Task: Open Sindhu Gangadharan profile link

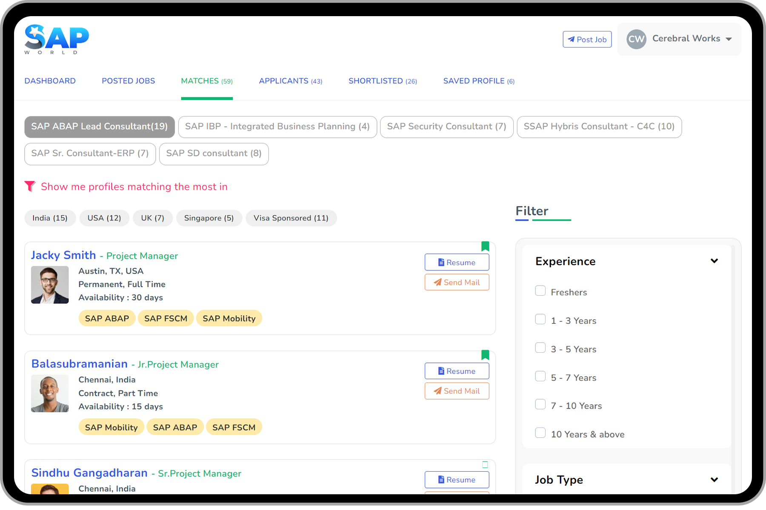Action: (x=89, y=473)
